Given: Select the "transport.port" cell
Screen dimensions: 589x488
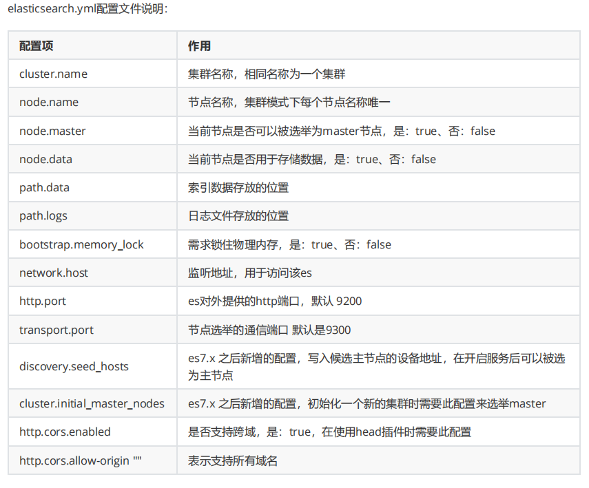Looking at the screenshot, I should click(x=92, y=330).
